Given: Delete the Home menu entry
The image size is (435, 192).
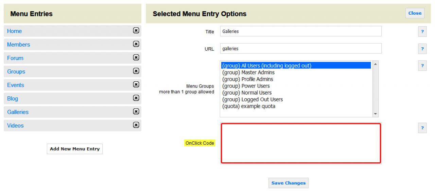Looking at the screenshot, I should point(136,31).
